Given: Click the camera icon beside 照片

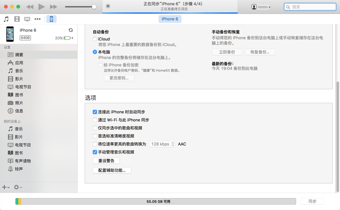Looking at the screenshot, I should [x=10, y=103].
